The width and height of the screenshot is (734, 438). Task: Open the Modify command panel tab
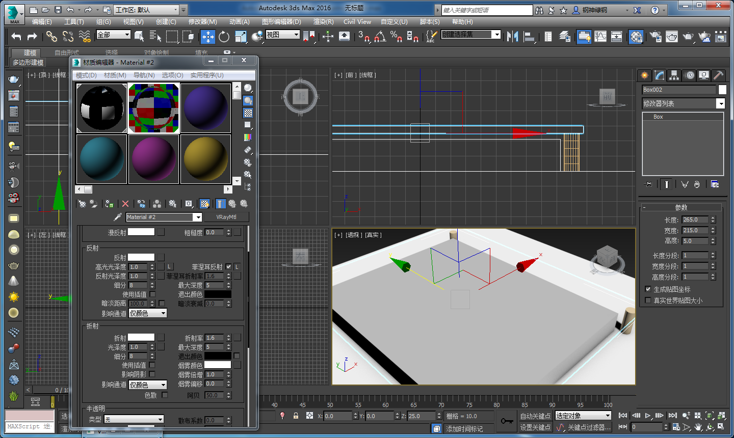(660, 75)
